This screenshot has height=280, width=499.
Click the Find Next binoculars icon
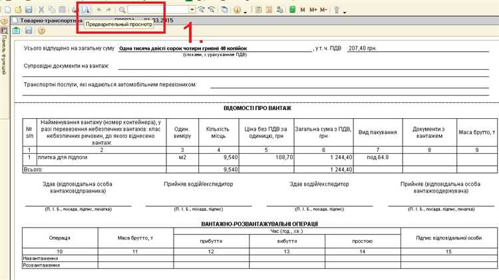[x=201, y=9]
